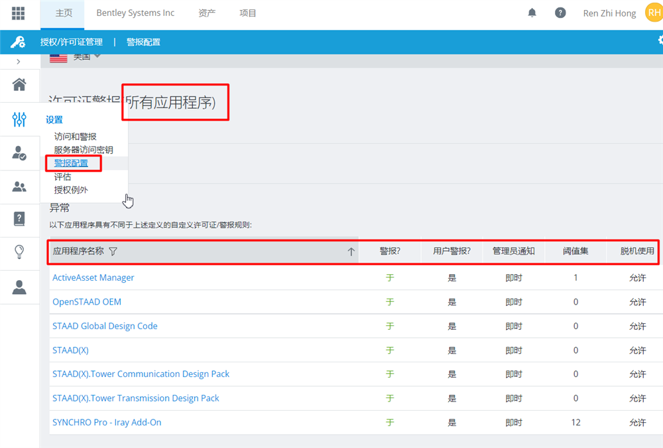The image size is (663, 448).
Task: Click the 设置 menu heading
Action: 54,120
